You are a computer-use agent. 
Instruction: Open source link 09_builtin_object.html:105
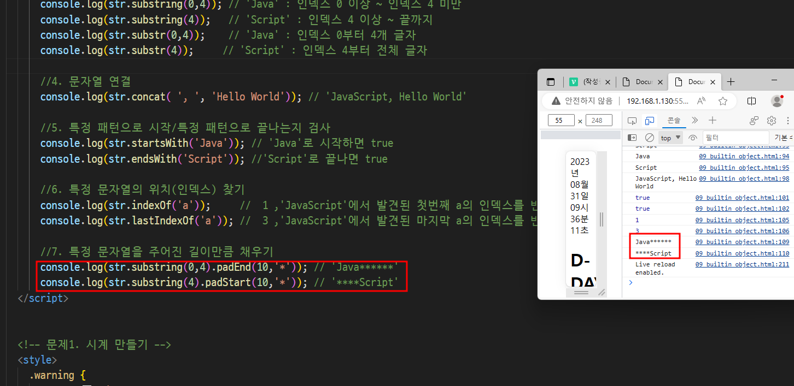click(x=743, y=220)
